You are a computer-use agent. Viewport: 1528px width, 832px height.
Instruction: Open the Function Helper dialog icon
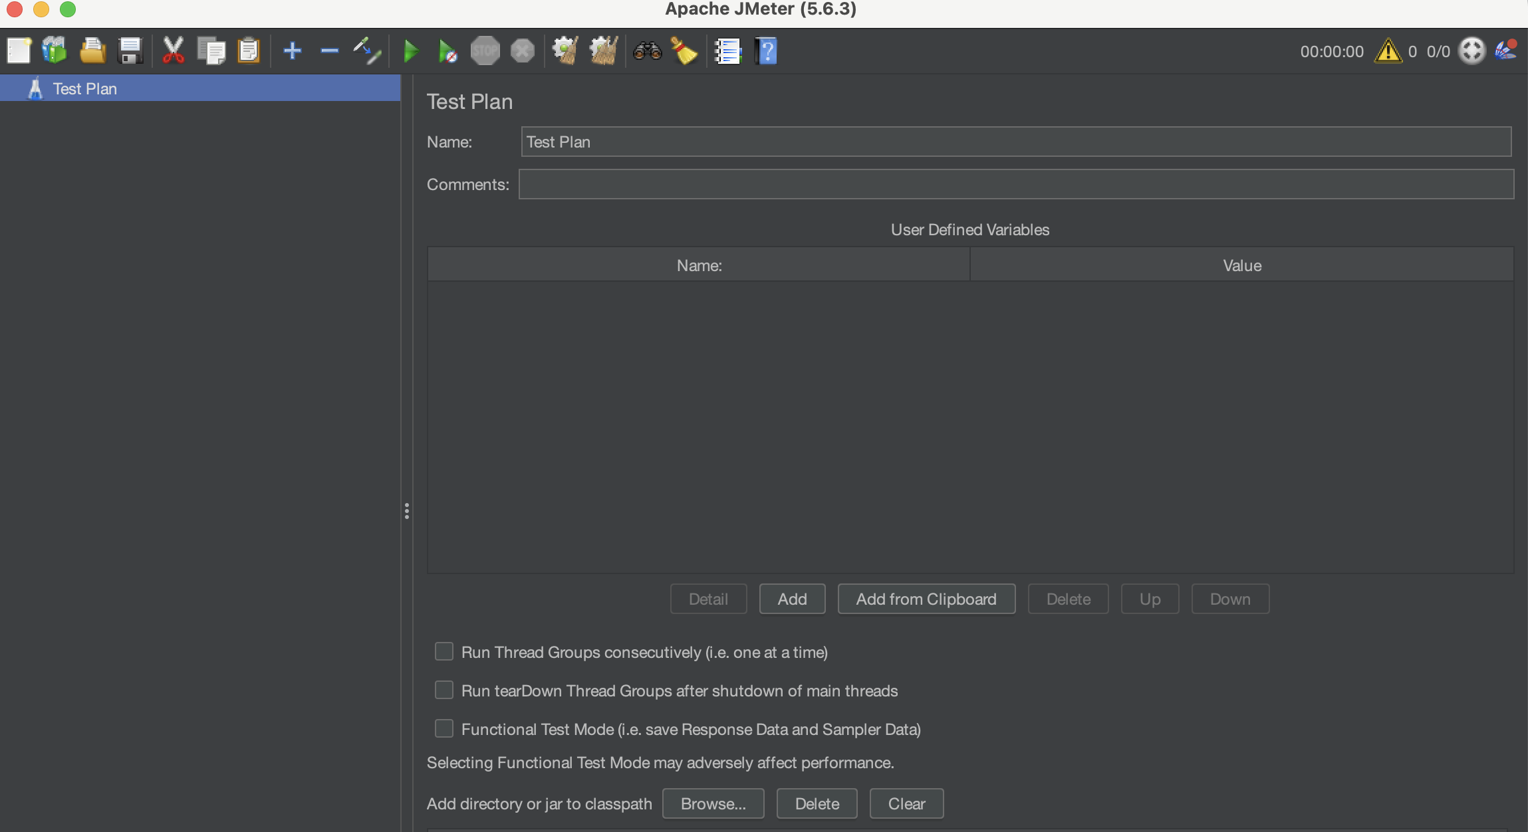pos(727,51)
